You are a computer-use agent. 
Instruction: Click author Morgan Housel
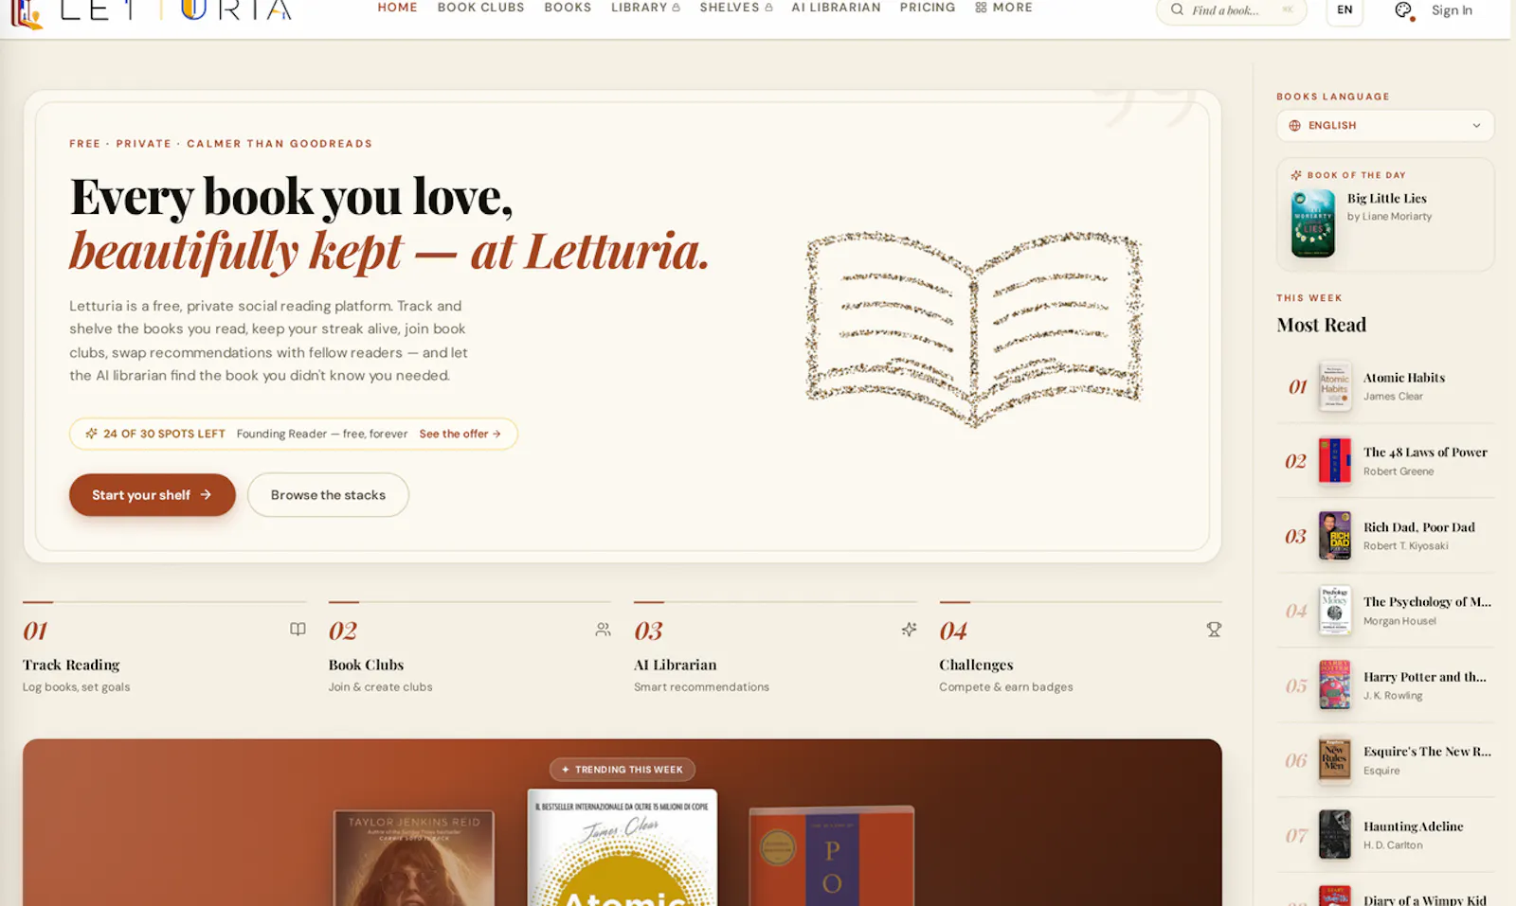click(1399, 621)
